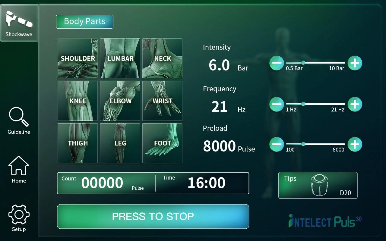Select the FOOT body part tile

pyautogui.click(x=162, y=143)
